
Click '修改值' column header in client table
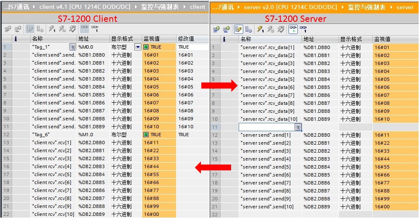point(193,39)
